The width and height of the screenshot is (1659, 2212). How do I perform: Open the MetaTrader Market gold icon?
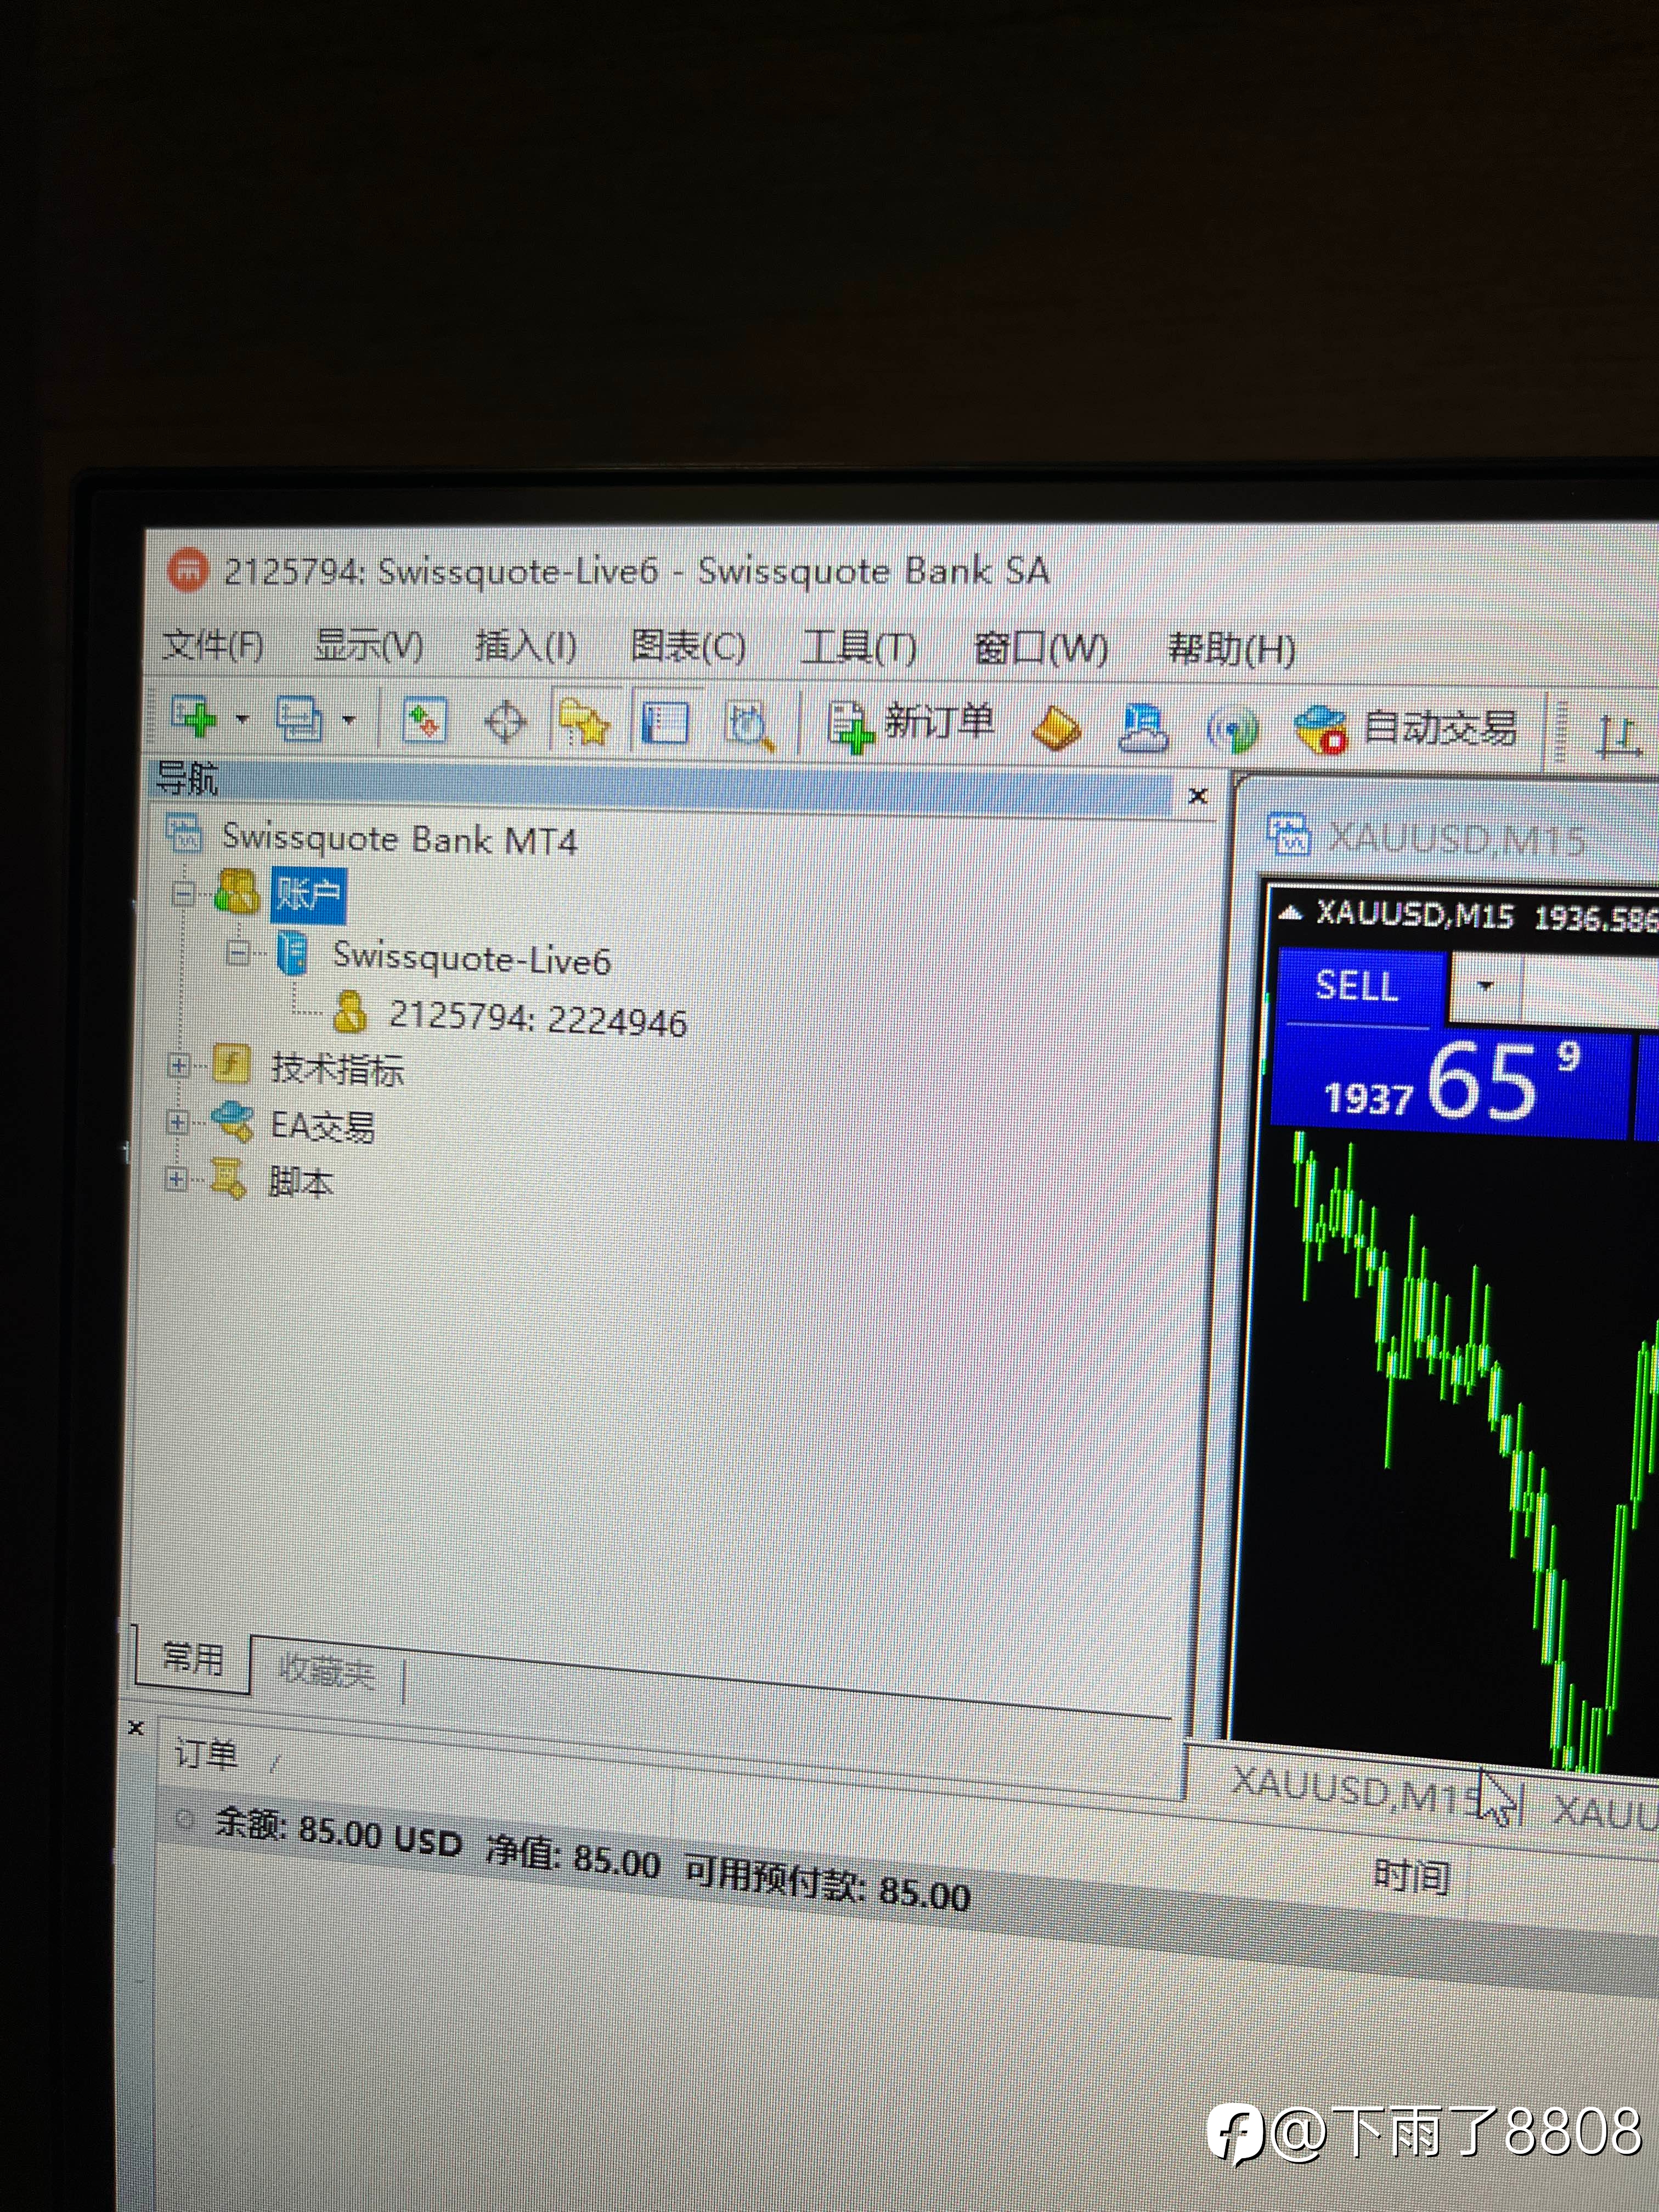[x=1057, y=728]
